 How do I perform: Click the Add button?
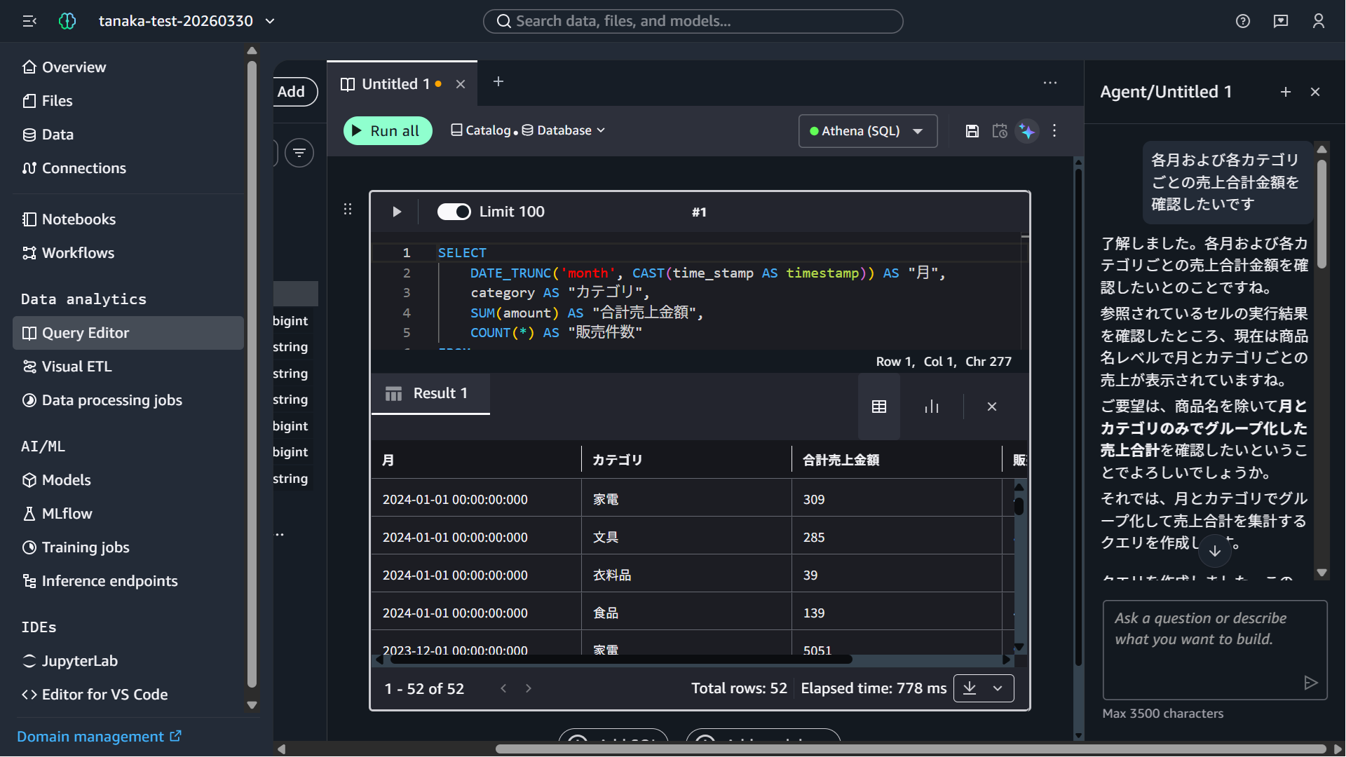click(x=295, y=92)
